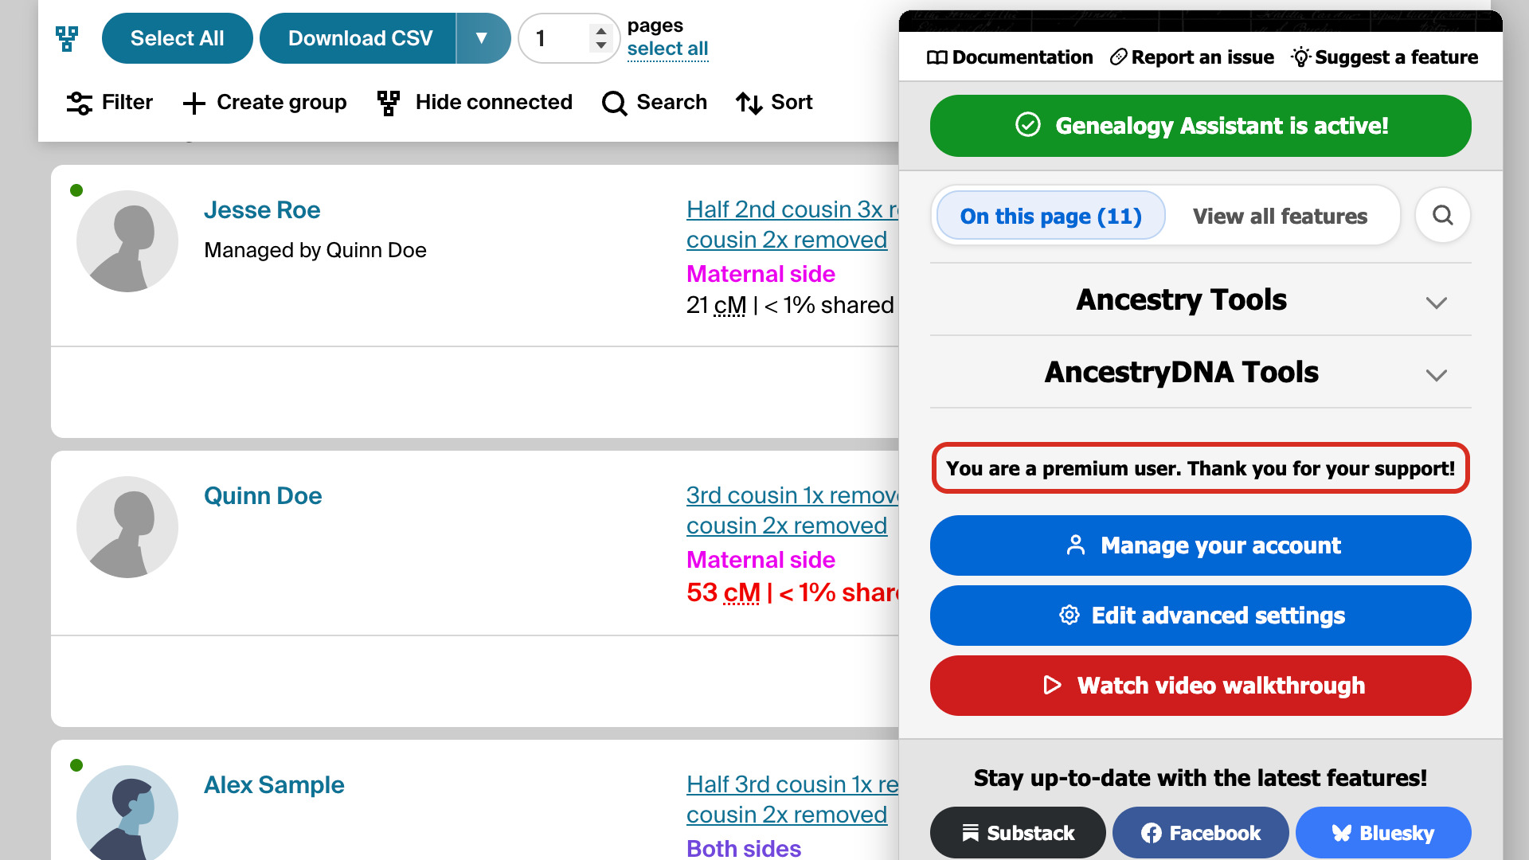Click Suggest a feature link

[1385, 57]
